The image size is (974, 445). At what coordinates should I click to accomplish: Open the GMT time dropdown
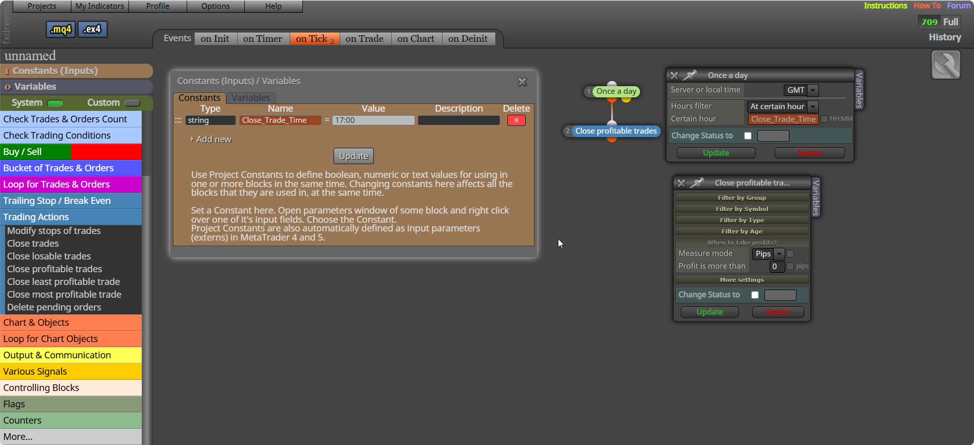pos(801,90)
